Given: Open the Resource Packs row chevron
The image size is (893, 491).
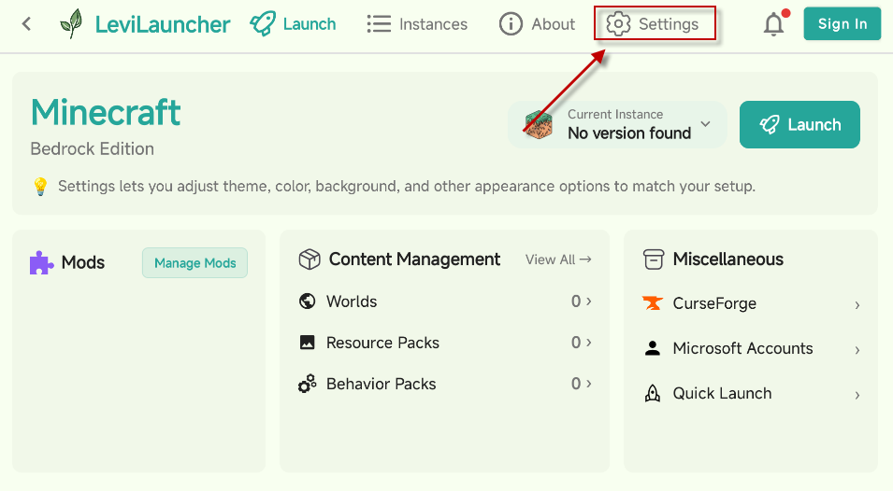Looking at the screenshot, I should (x=589, y=342).
